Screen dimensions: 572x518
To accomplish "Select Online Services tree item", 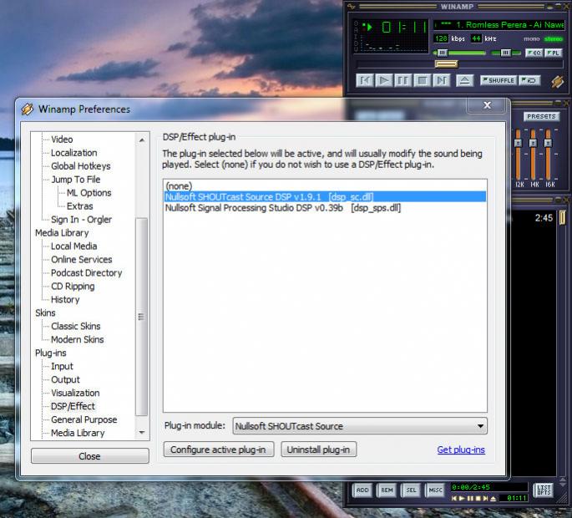I will 81,260.
